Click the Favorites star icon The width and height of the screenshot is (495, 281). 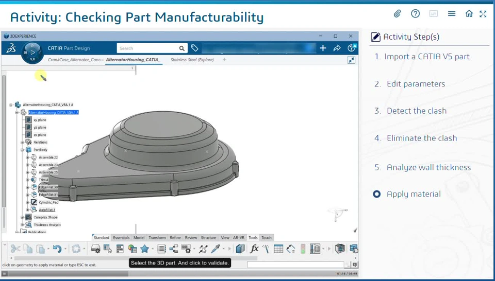pos(144,249)
